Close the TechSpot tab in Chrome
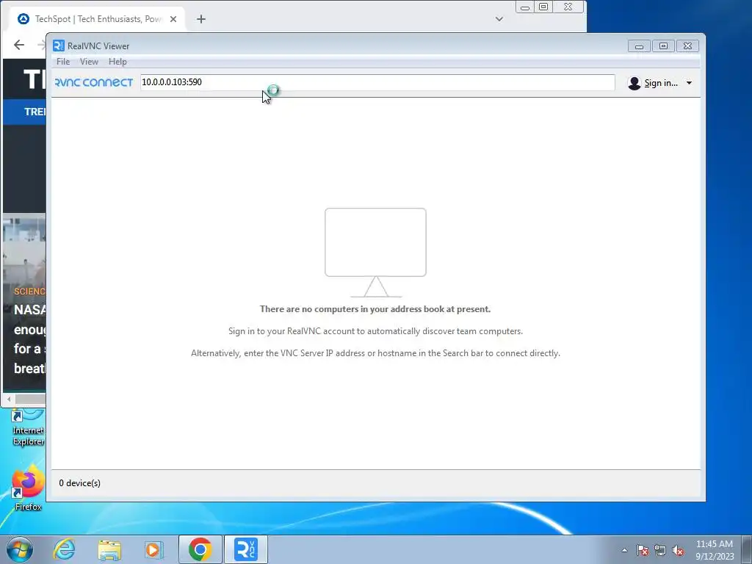 click(173, 19)
